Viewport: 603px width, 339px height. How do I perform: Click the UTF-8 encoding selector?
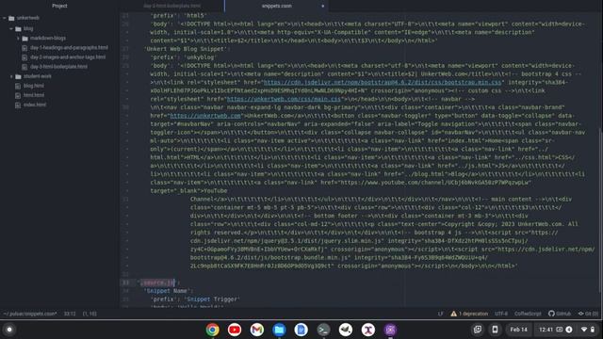501,314
